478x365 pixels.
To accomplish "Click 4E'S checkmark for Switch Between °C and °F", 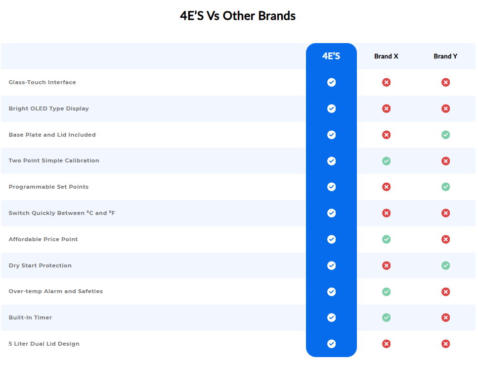I will tap(331, 213).
